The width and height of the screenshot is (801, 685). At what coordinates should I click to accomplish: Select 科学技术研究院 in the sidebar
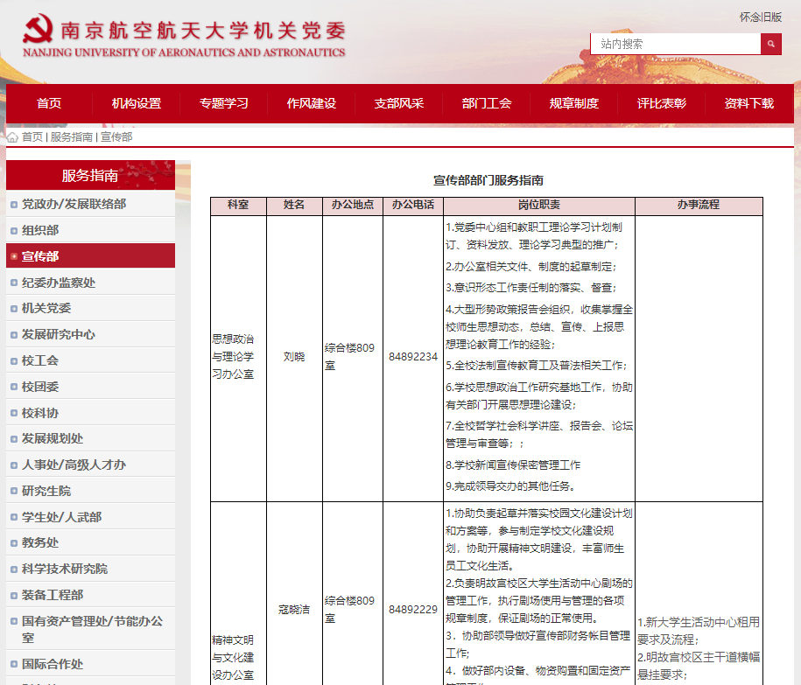click(65, 569)
